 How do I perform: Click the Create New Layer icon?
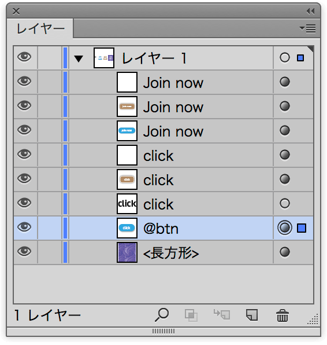point(252,315)
